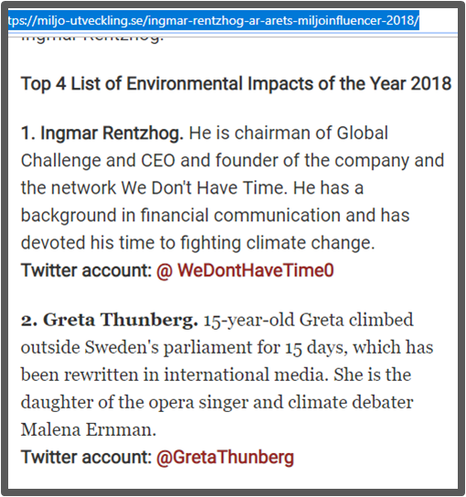Click the words Global Challenge

click(205, 146)
